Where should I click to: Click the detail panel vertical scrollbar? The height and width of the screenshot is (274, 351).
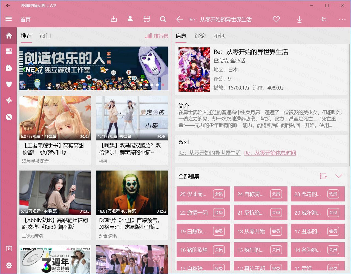pos(349,105)
